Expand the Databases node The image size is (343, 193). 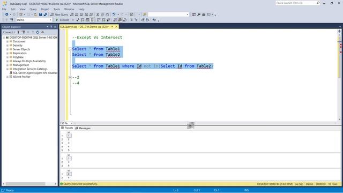[8, 41]
